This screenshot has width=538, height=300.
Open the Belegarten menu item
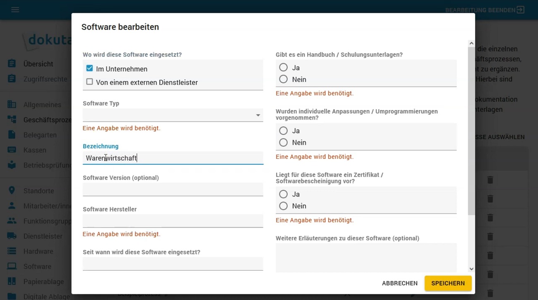tap(40, 135)
